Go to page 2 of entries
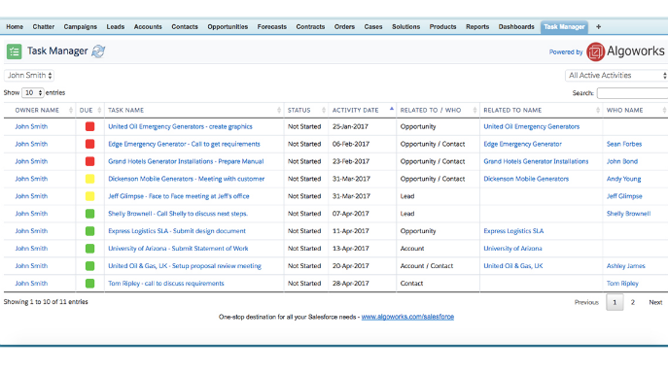The height and width of the screenshot is (373, 668). (633, 302)
